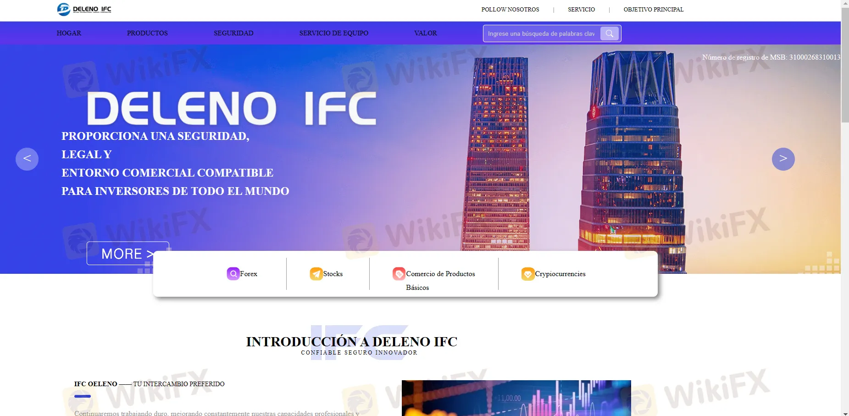Viewport: 849px width, 416px height.
Task: Click the Deleno IFC logo
Action: (84, 9)
